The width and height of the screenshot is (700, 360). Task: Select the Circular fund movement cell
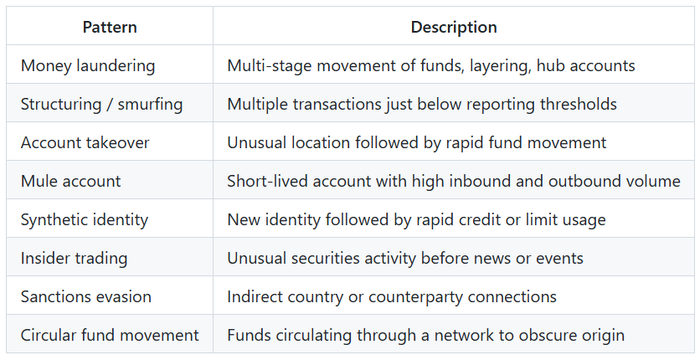point(110,335)
